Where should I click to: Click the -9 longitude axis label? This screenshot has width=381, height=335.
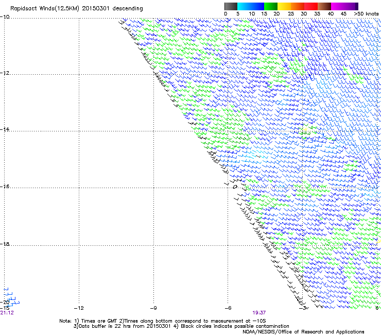coord(153,308)
